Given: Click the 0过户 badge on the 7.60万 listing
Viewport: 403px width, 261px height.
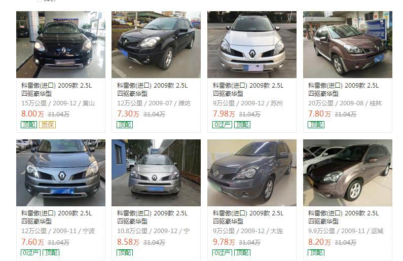Looking at the screenshot, I should (30, 253).
